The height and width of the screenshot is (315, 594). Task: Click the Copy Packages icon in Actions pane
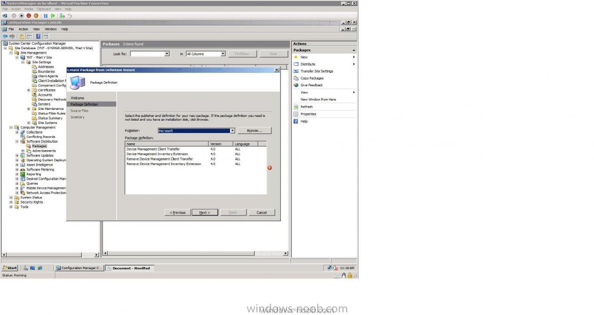tap(296, 78)
